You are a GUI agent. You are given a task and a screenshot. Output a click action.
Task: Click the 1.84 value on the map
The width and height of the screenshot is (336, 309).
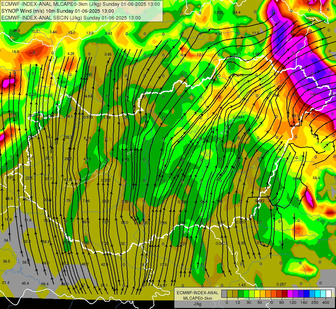(x=107, y=117)
